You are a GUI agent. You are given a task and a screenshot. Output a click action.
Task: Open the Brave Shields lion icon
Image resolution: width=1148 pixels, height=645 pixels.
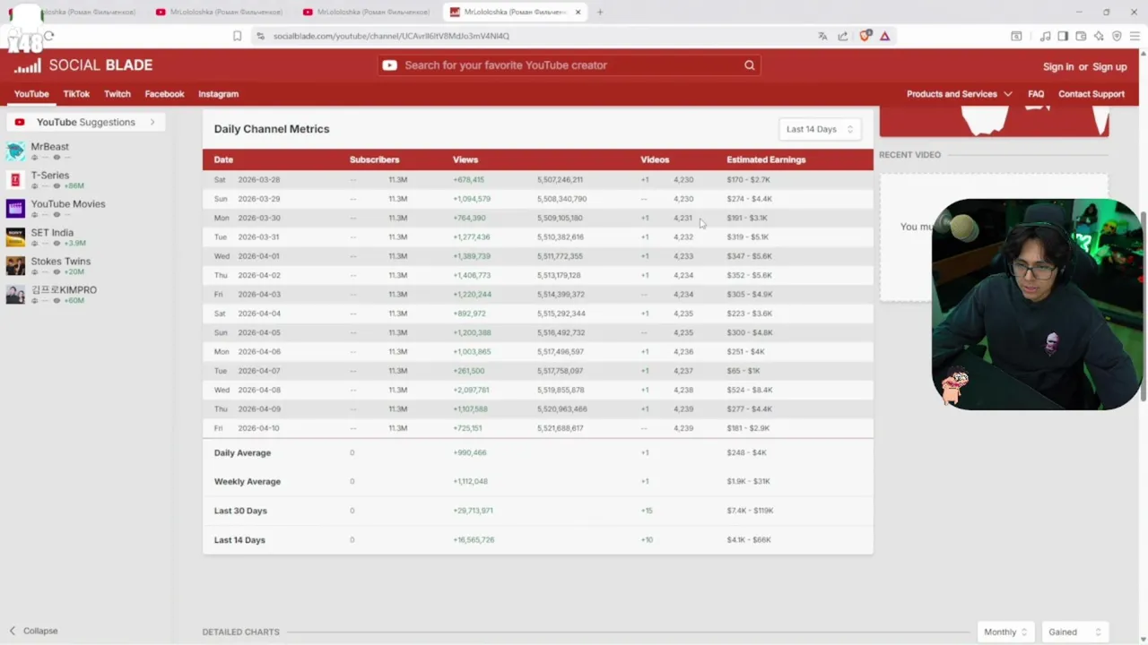(x=865, y=36)
